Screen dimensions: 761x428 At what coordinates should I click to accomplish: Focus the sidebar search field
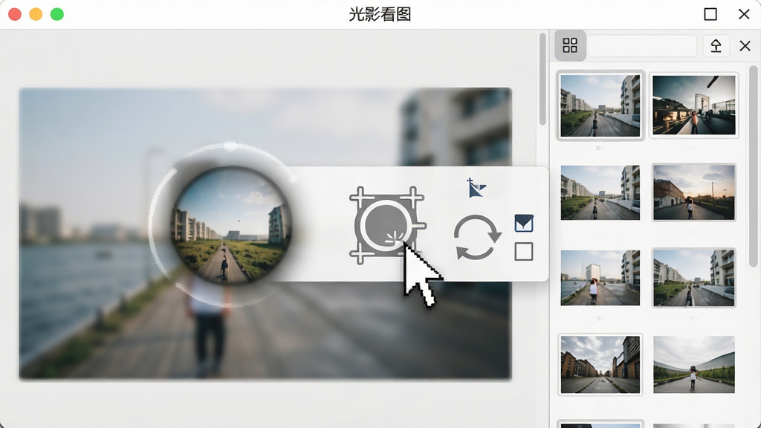click(x=643, y=45)
